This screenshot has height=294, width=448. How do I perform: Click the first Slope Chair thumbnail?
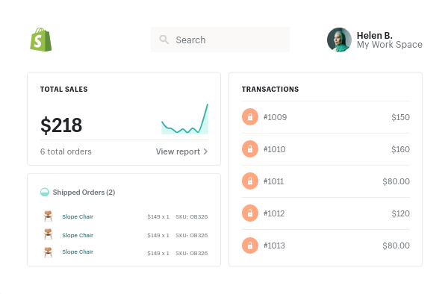tap(48, 216)
